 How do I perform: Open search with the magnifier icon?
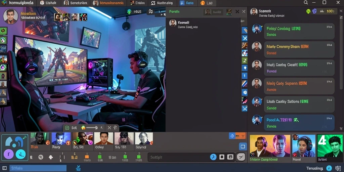(306, 3)
